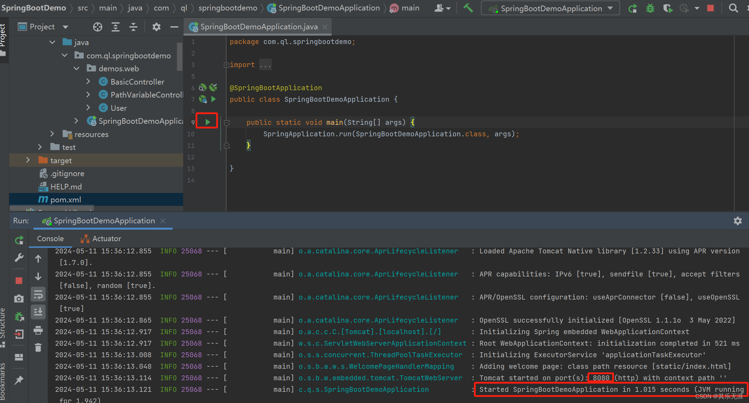
Task: Open run configuration dropdown SpringBootDemoApplication
Action: pos(550,8)
